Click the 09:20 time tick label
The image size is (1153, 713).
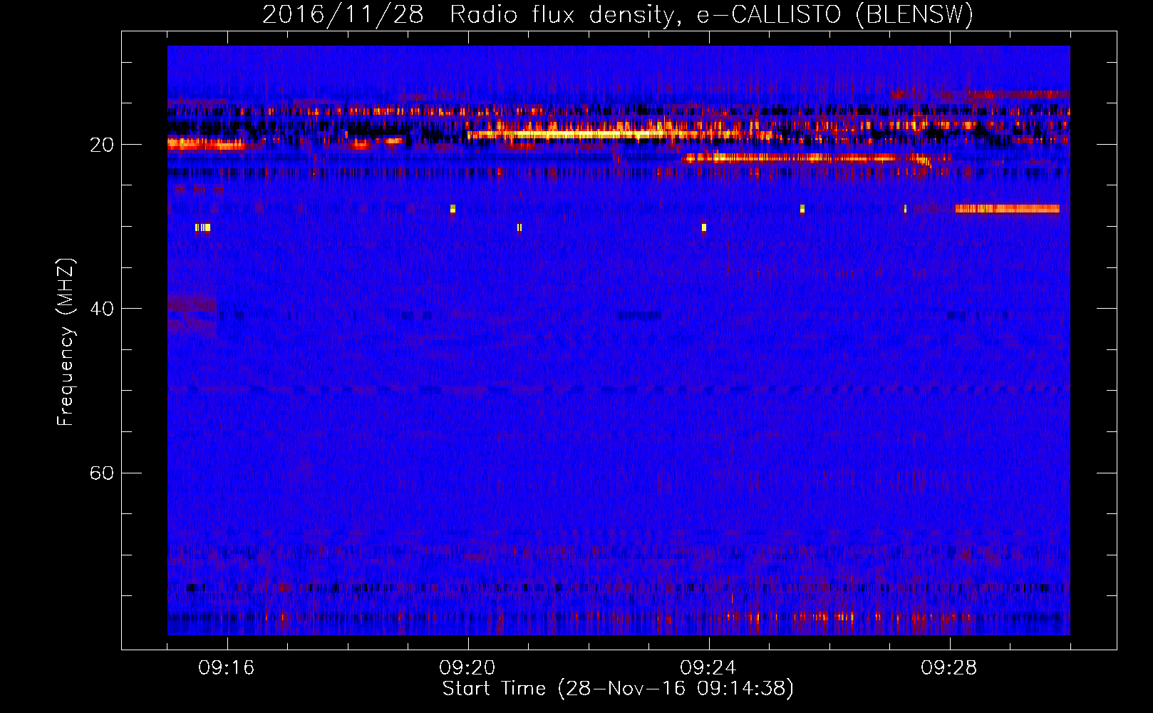(x=467, y=668)
